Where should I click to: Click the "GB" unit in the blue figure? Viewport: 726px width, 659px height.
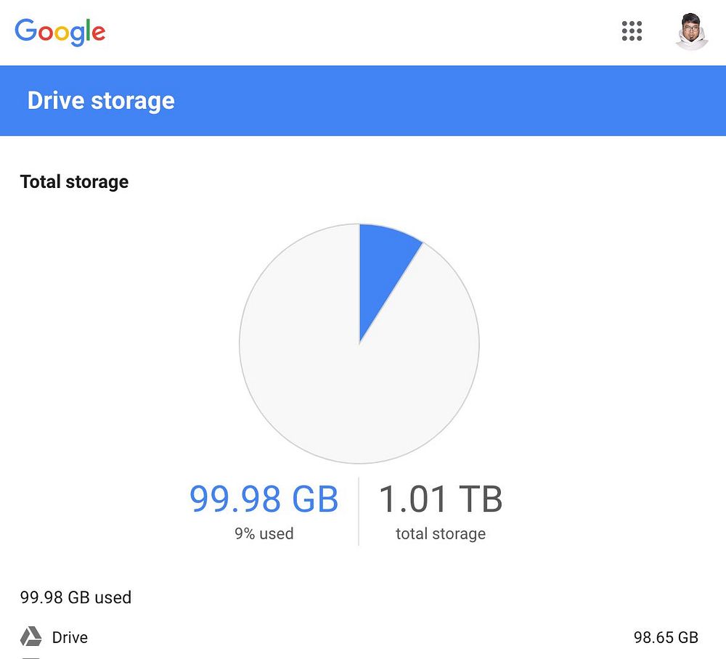point(315,499)
